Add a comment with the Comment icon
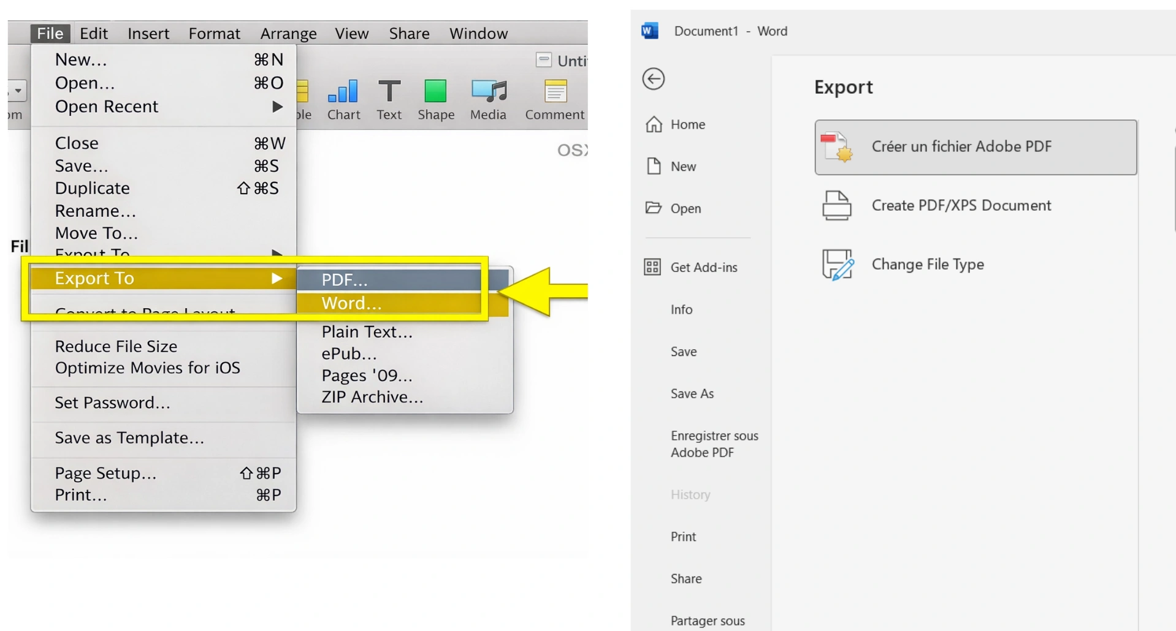Viewport: 1176px width, 631px height. 554,98
